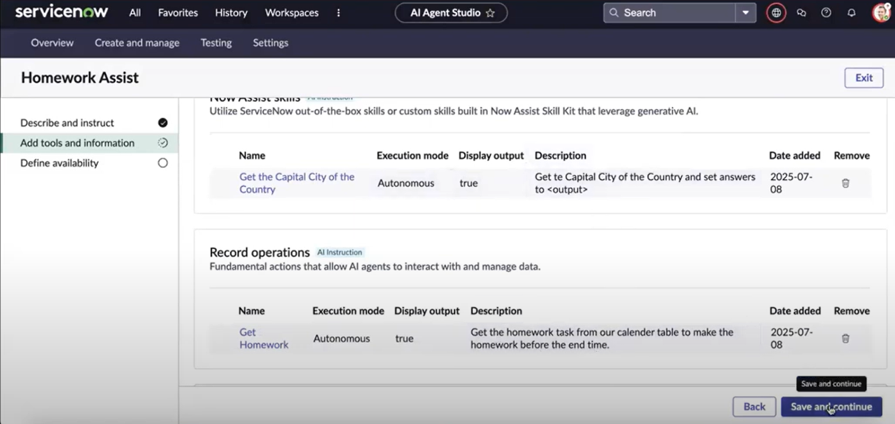Select the Define availability step circle

[163, 163]
